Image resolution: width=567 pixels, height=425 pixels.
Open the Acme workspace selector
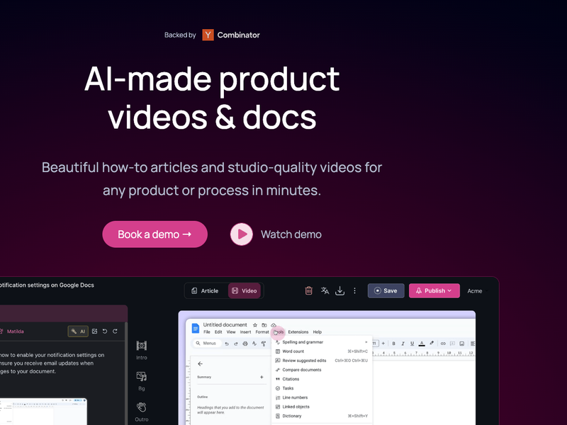click(x=474, y=290)
